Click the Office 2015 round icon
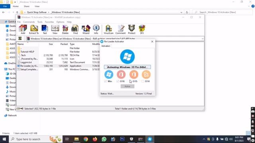 tap(134, 74)
